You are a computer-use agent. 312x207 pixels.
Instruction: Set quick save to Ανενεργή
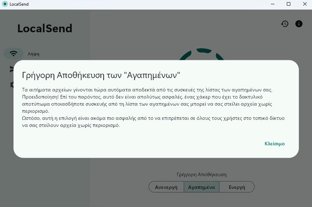[166, 187]
